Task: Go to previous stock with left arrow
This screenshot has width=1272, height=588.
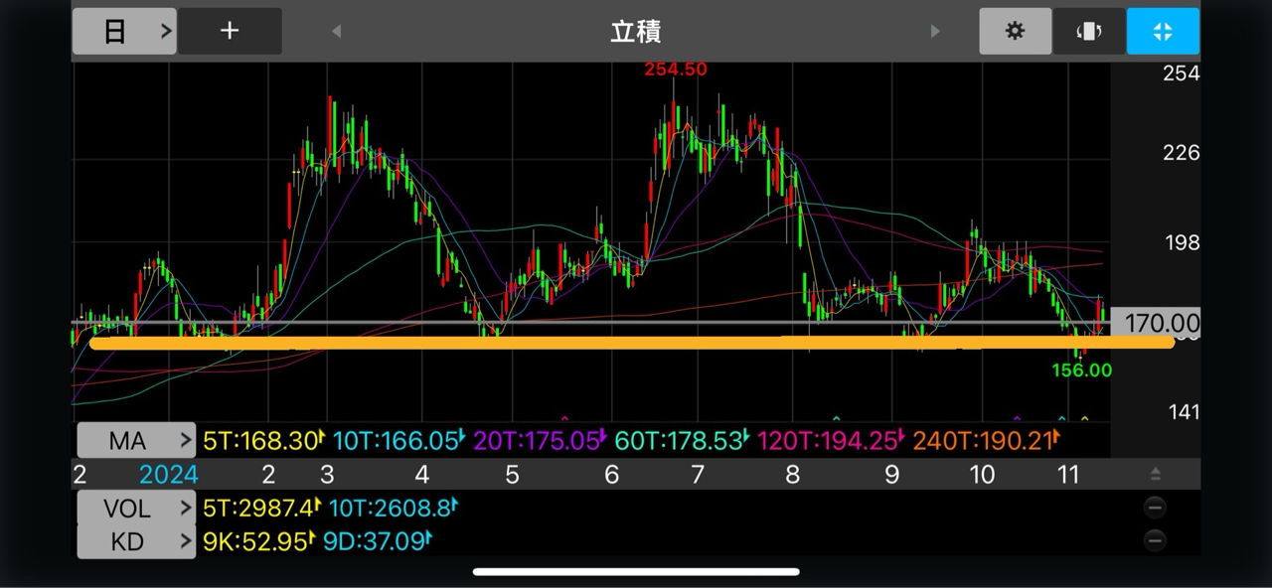Action: click(336, 32)
